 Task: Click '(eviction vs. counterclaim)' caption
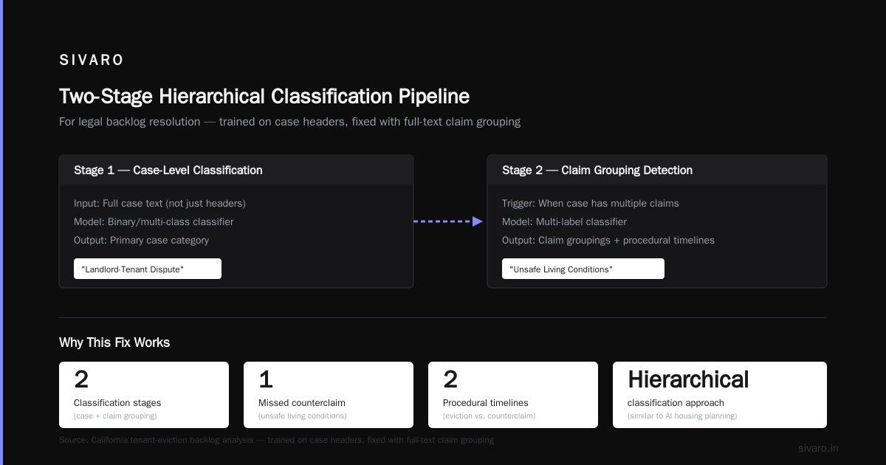(490, 416)
